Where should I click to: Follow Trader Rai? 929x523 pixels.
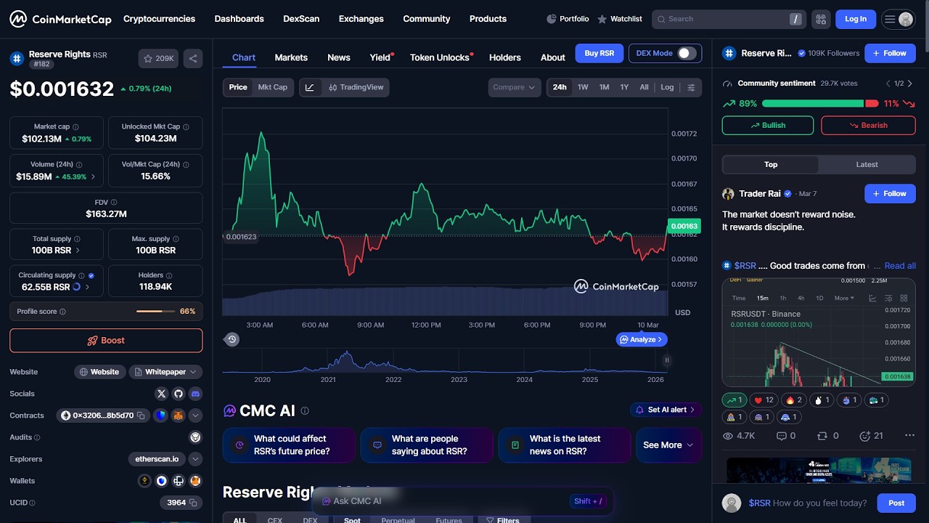(x=890, y=194)
